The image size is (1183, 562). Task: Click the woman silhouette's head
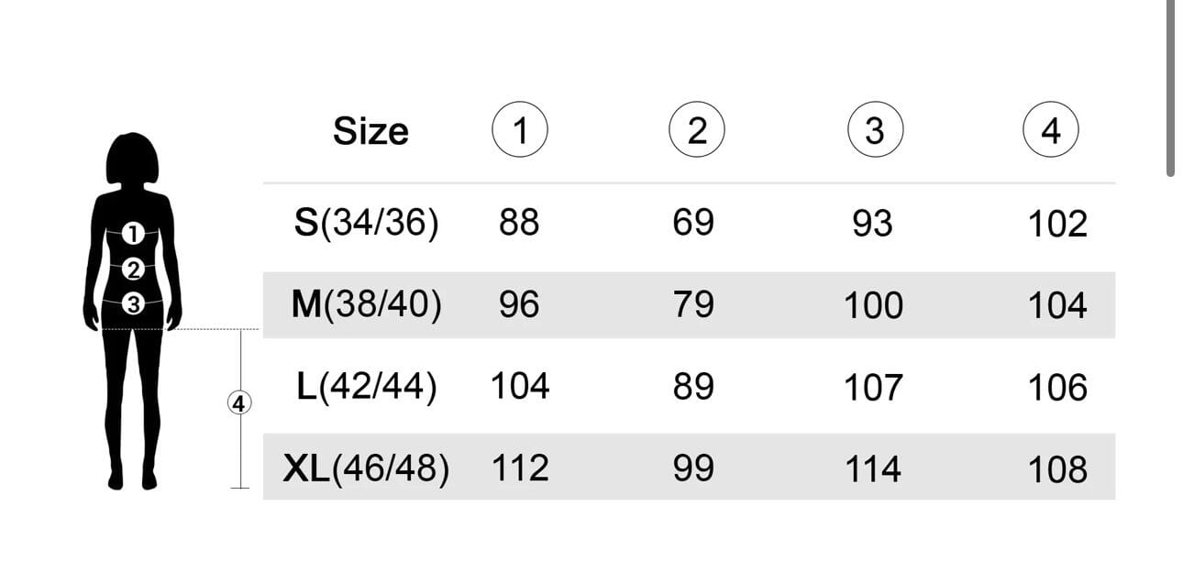(133, 158)
